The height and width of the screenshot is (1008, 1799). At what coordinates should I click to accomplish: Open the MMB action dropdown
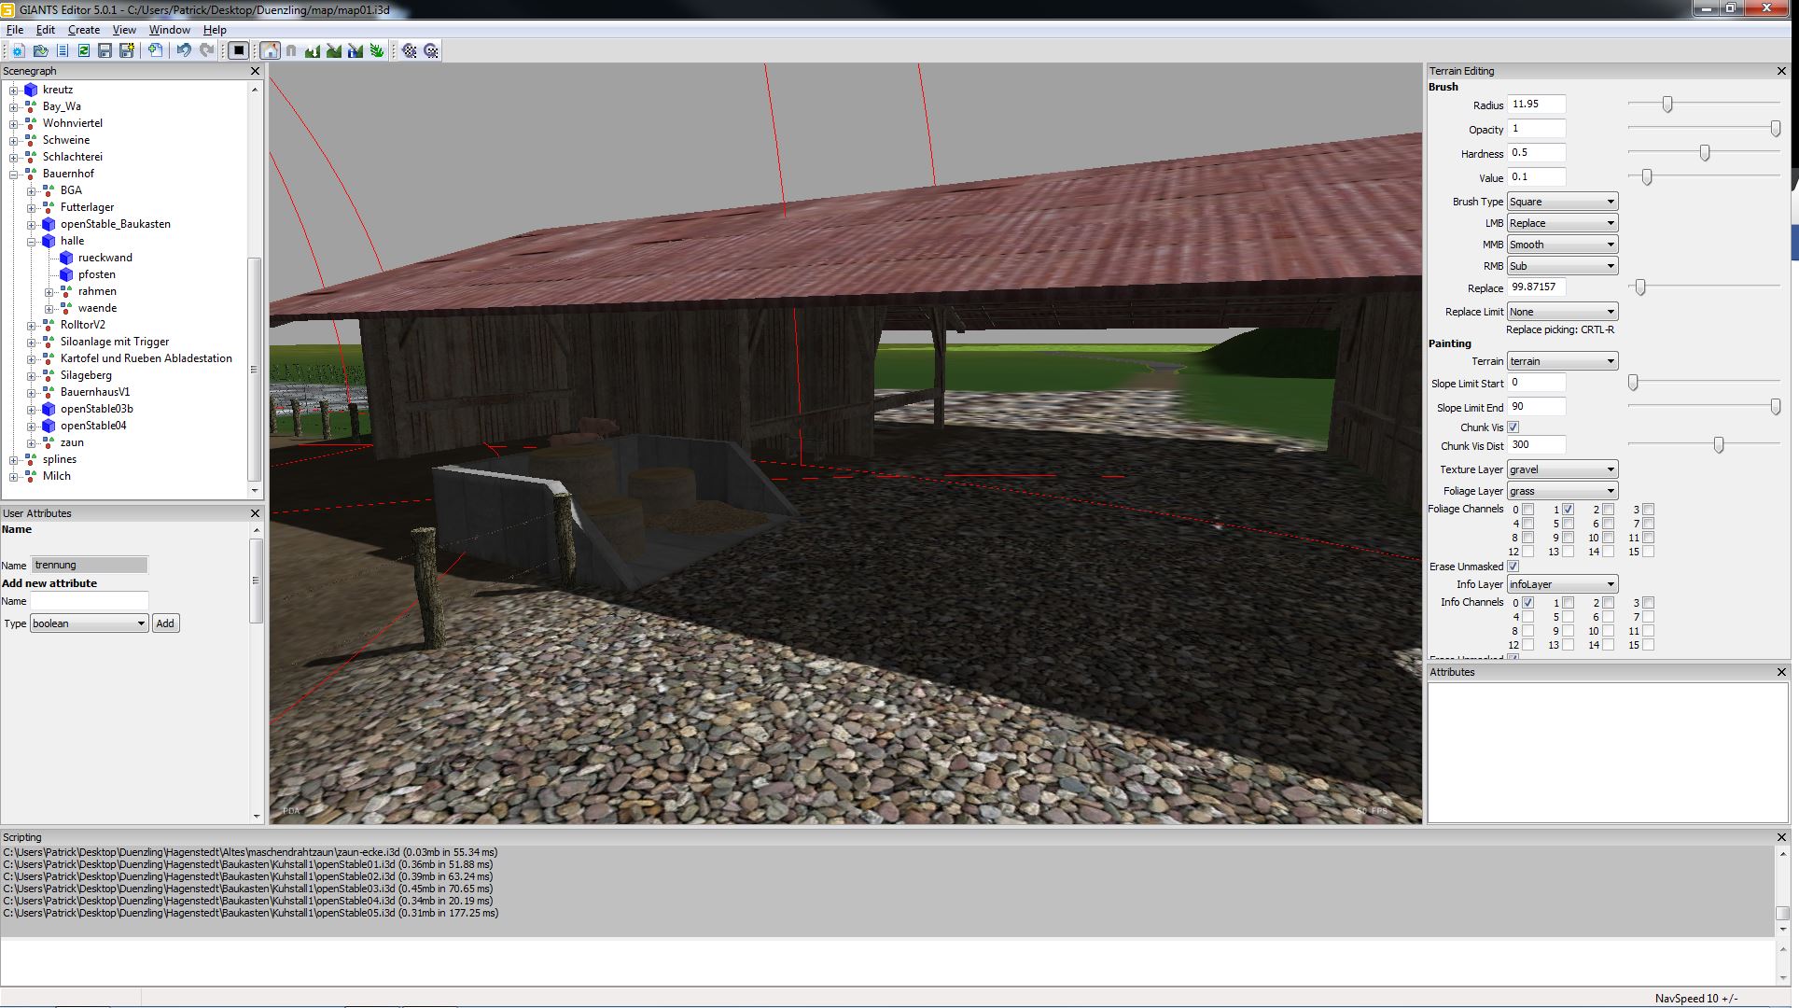(x=1562, y=245)
